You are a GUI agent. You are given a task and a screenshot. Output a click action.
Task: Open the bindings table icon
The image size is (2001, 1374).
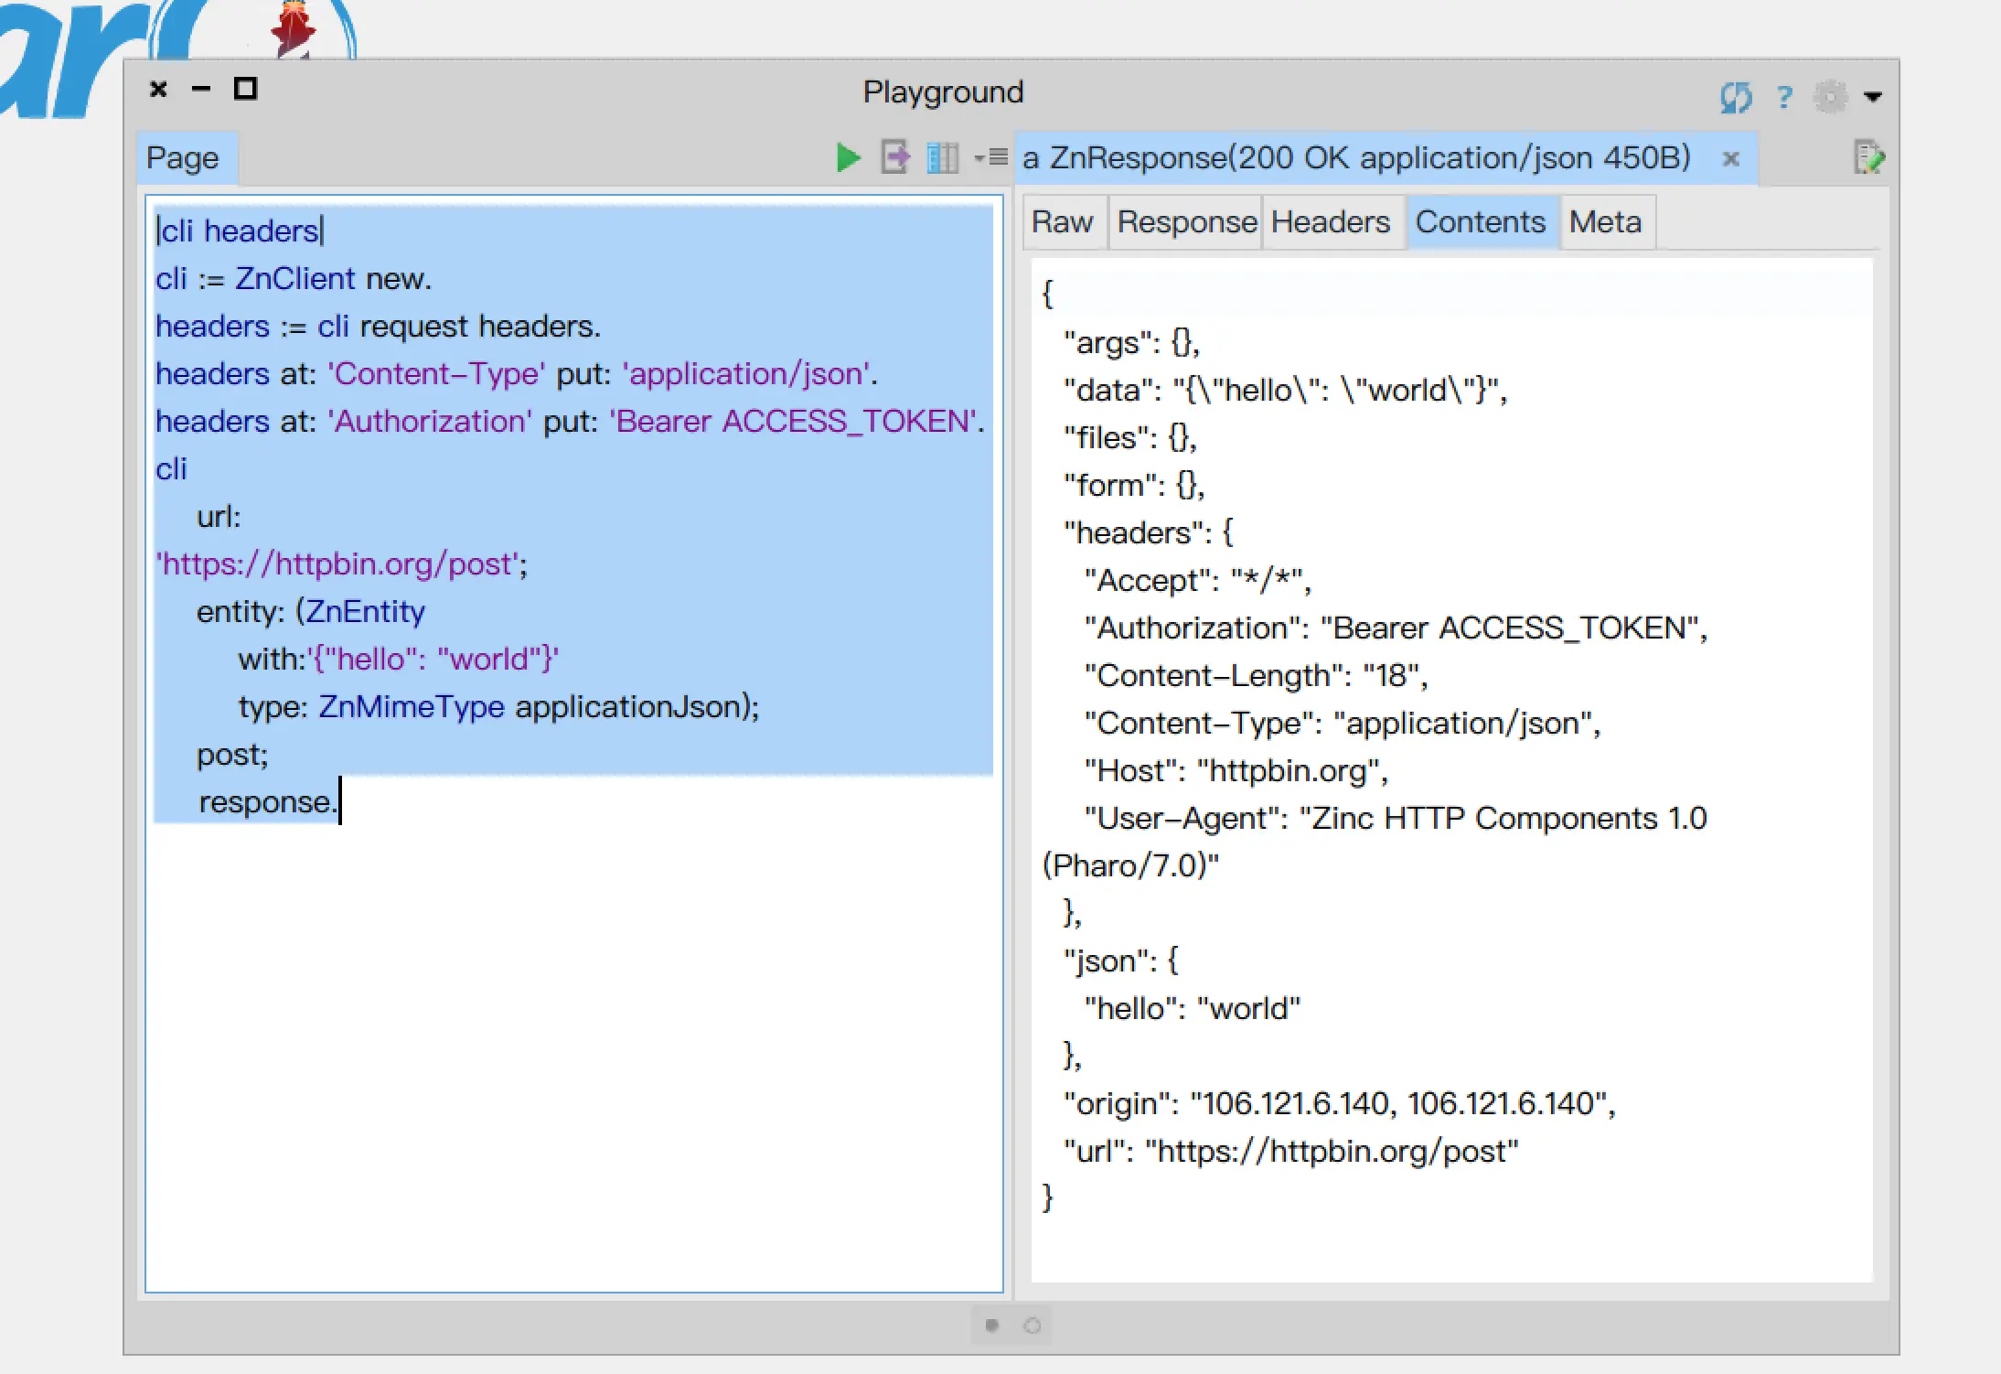[x=942, y=158]
